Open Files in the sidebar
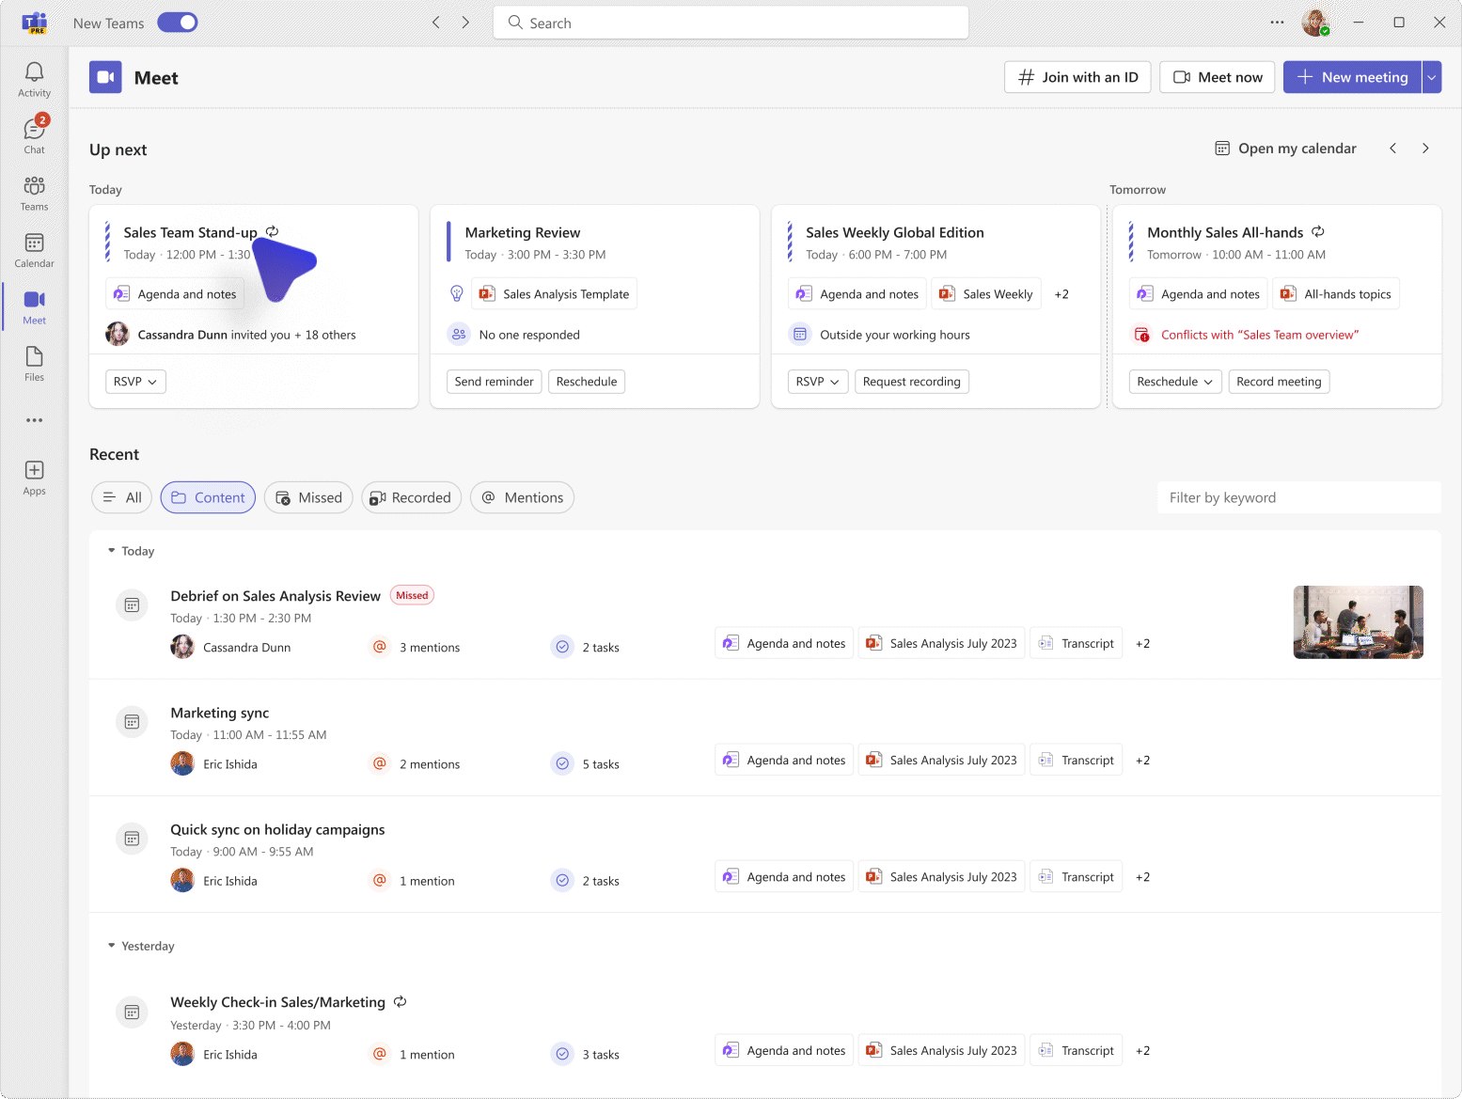Screen dimensions: 1462x1099 (34, 364)
